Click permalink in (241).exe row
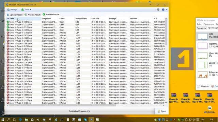 pyautogui.click(x=140, y=54)
